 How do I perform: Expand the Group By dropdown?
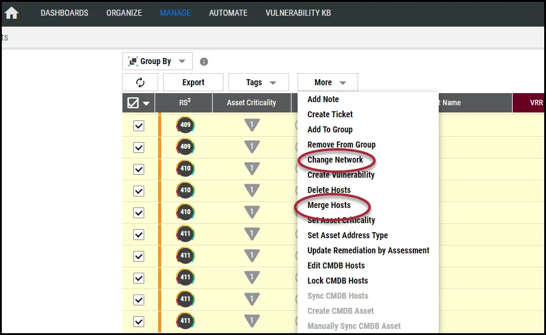click(158, 61)
